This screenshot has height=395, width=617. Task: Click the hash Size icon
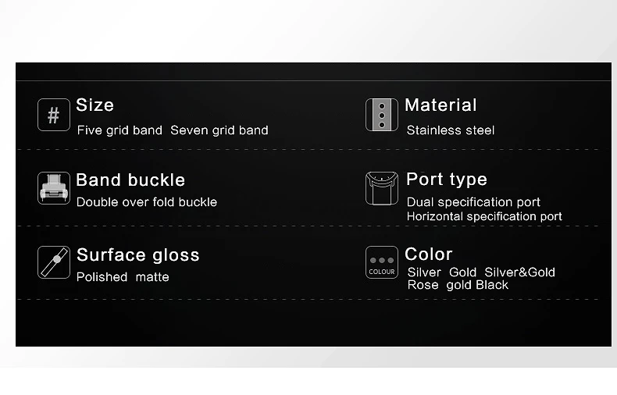[54, 115]
